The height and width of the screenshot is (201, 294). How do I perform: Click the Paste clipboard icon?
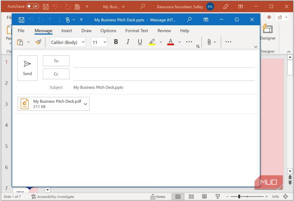click(x=20, y=42)
